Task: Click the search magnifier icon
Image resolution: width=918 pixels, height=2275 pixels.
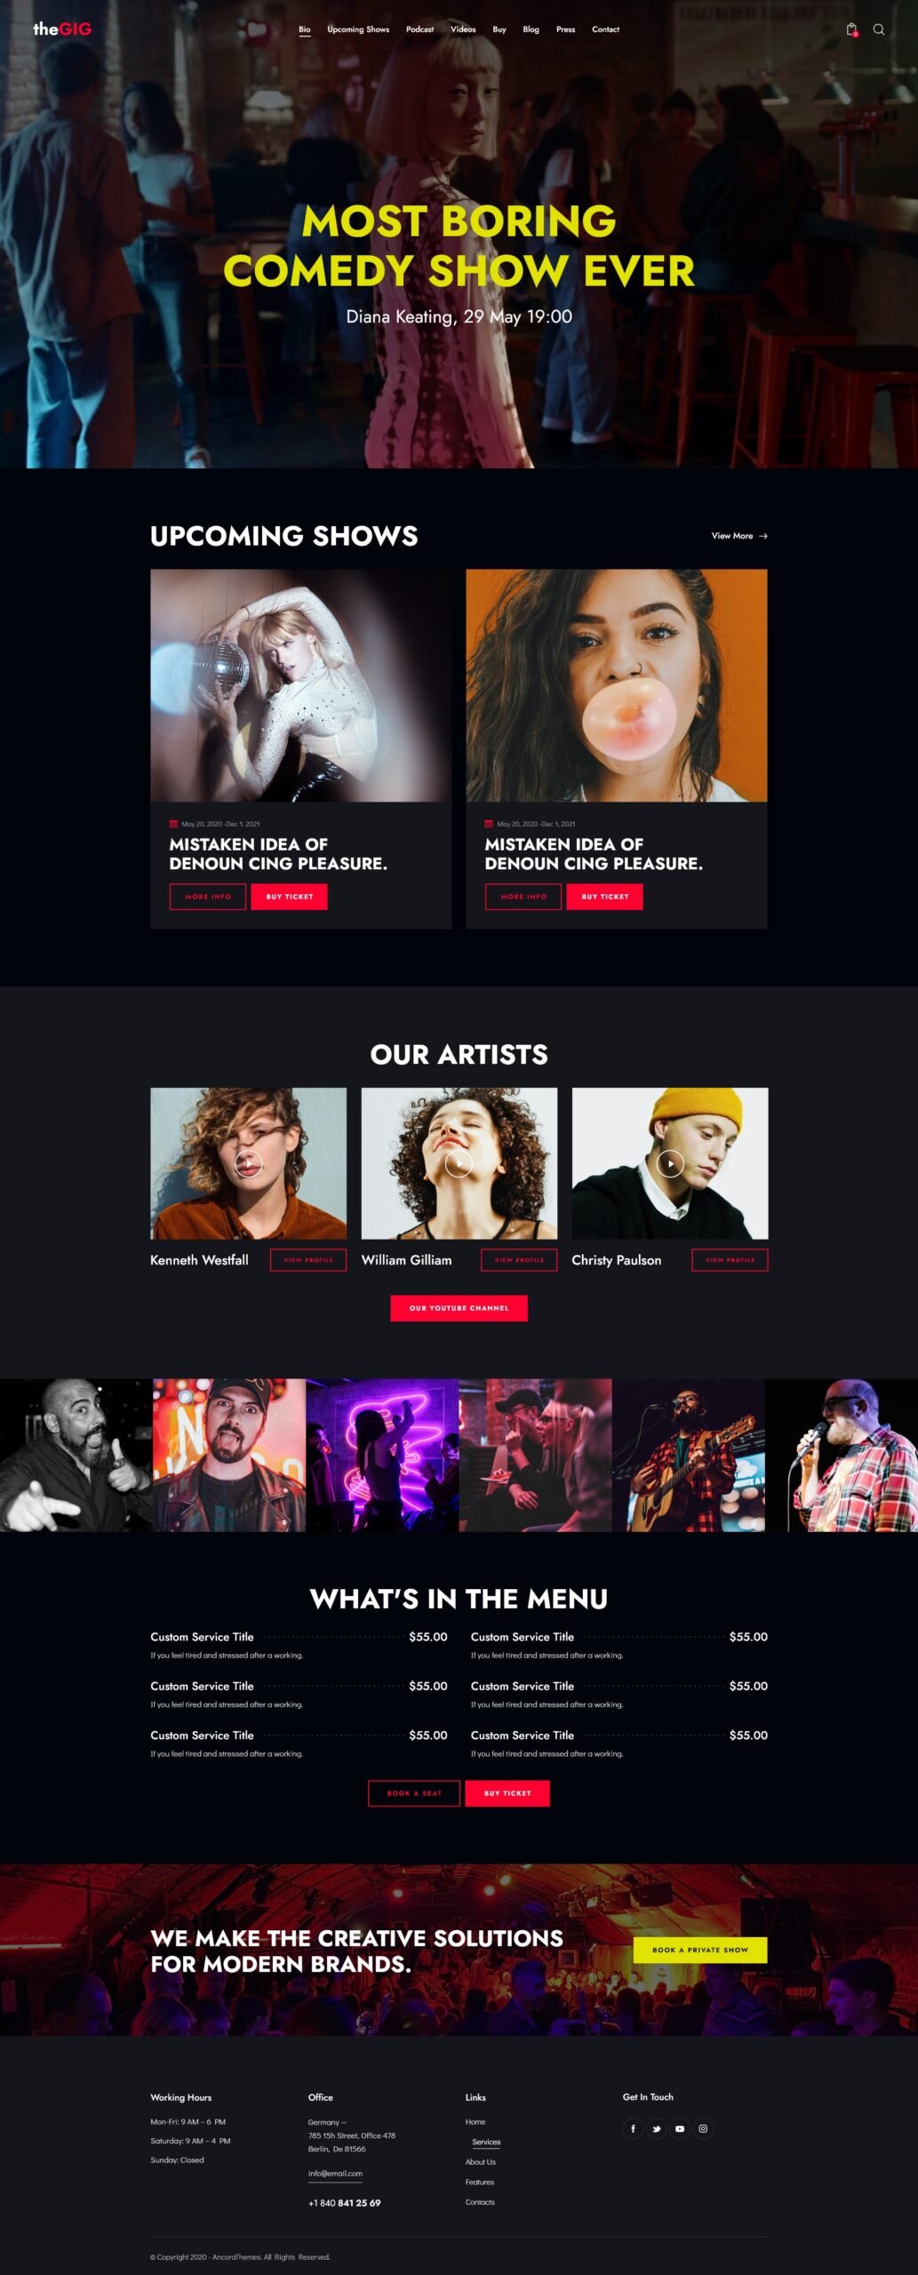Action: point(878,29)
